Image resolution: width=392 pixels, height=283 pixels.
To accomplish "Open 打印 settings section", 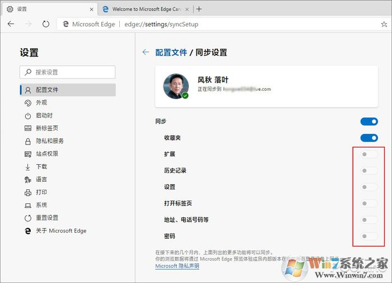I will pyautogui.click(x=68, y=192).
